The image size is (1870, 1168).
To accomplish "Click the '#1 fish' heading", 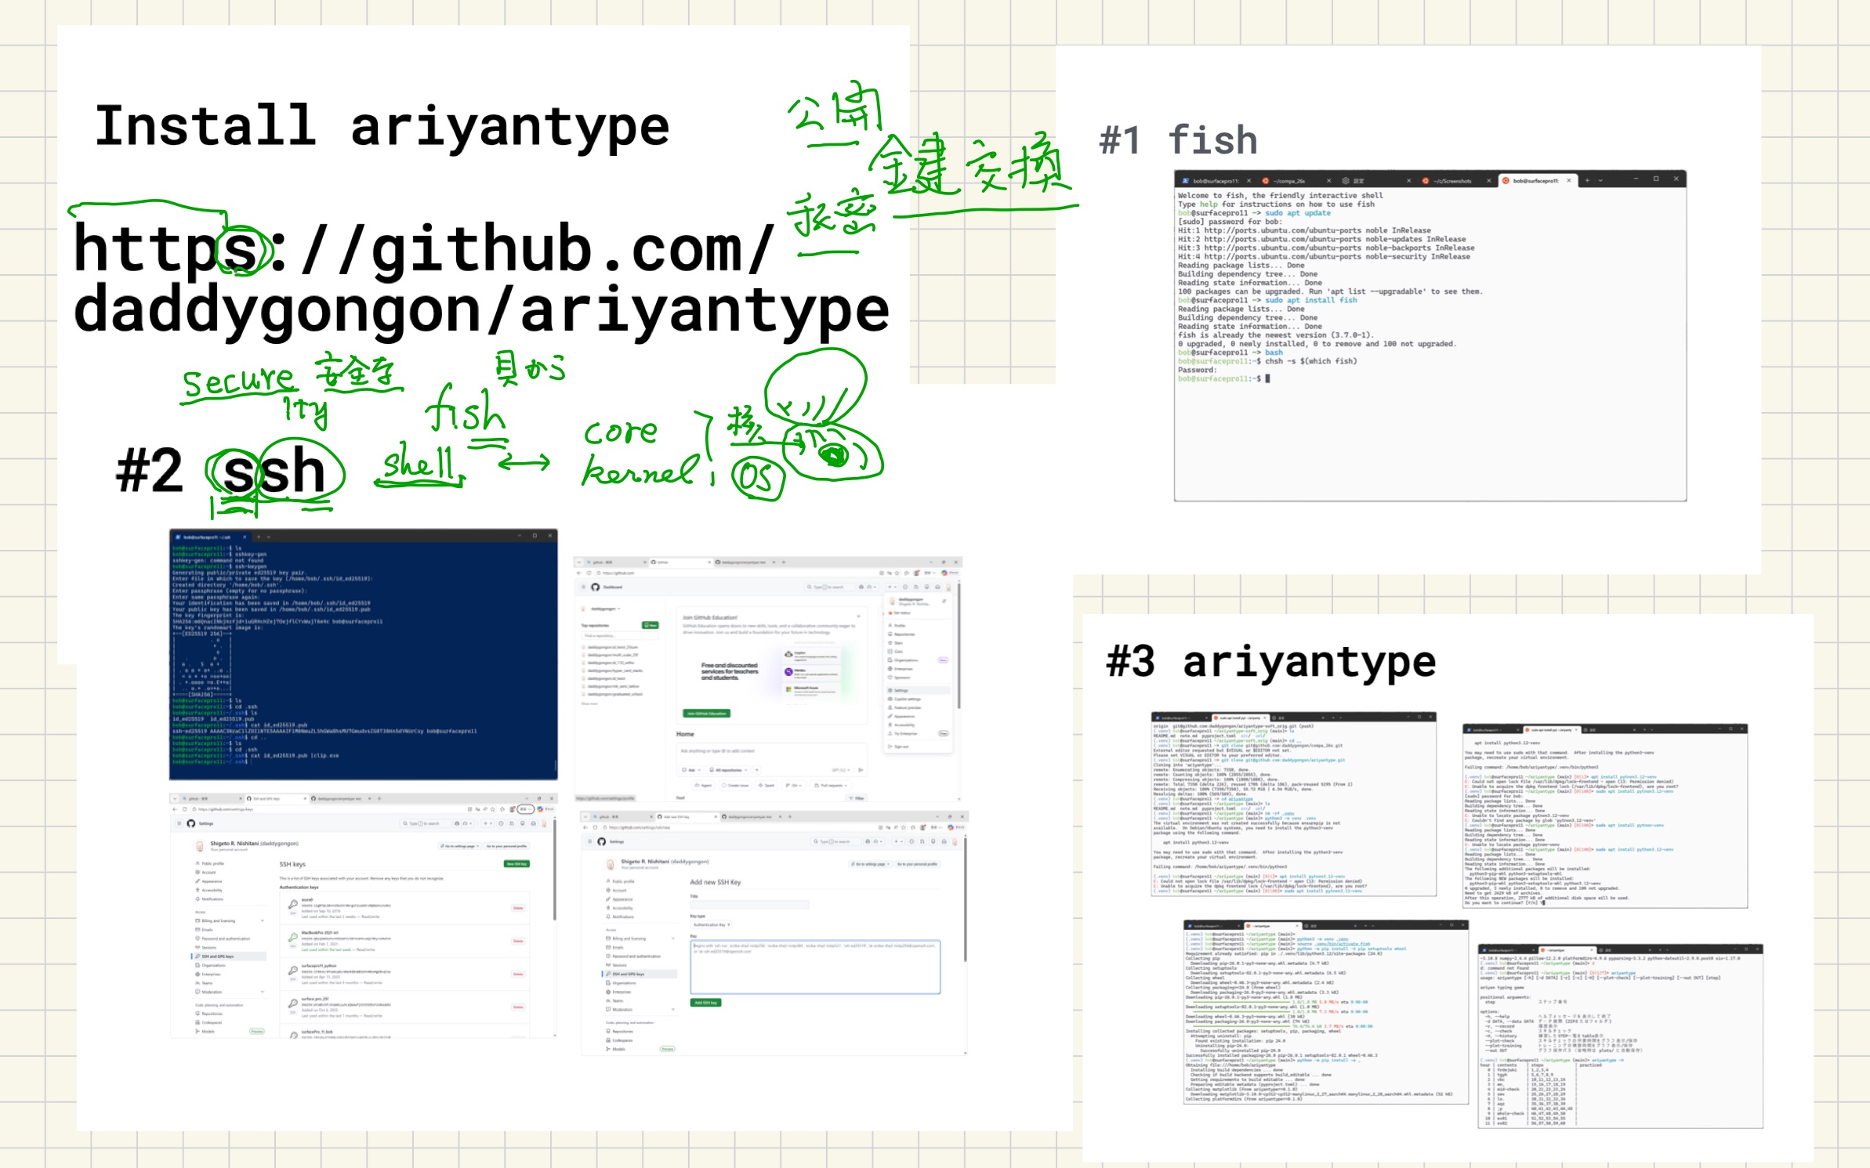I will (1178, 141).
